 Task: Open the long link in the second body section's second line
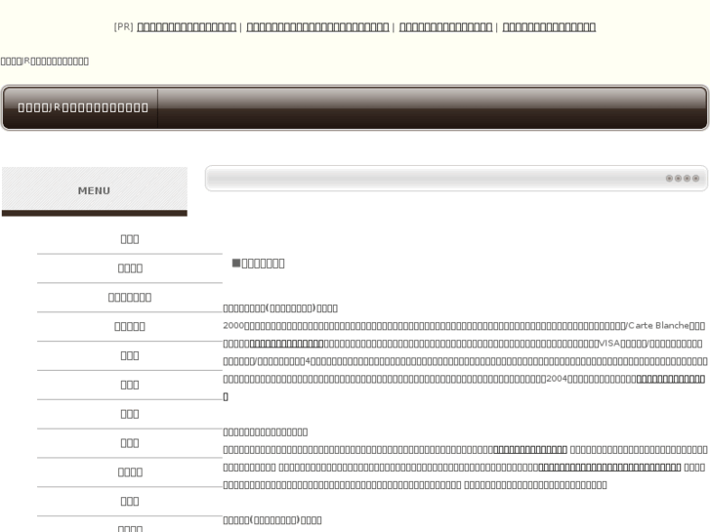pyautogui.click(x=610, y=468)
